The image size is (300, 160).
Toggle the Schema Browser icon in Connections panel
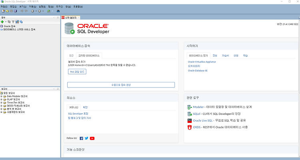pos(17,22)
